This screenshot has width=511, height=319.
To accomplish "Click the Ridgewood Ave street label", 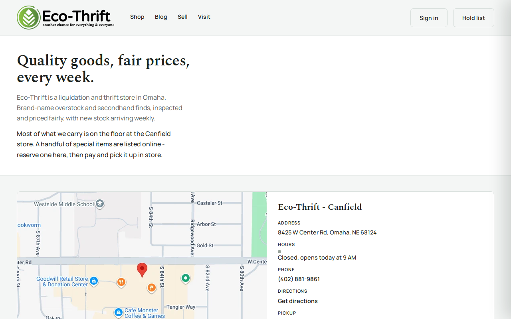I will point(192,237).
